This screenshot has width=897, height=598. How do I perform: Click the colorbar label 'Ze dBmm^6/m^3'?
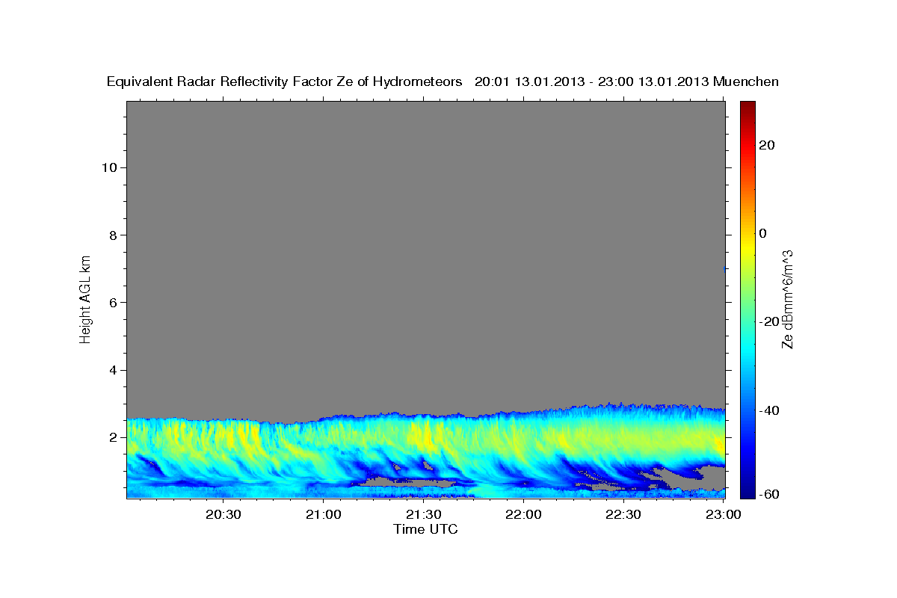click(x=786, y=299)
